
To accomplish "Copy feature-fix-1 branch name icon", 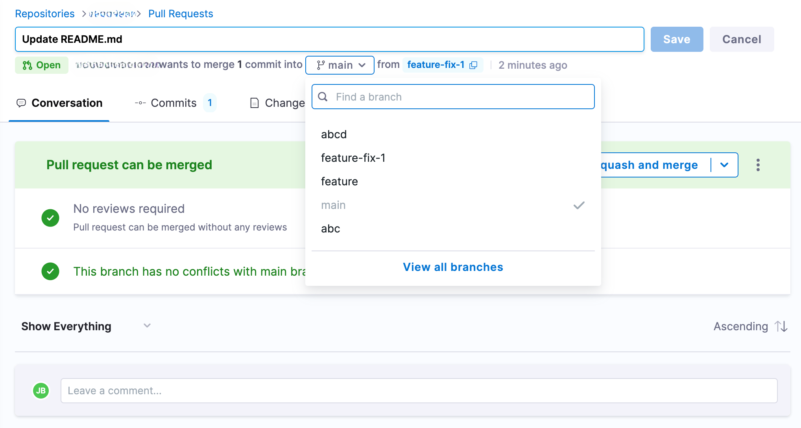I will pyautogui.click(x=474, y=65).
